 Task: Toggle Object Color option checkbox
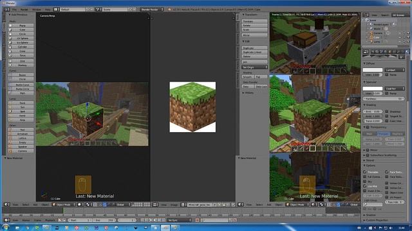point(387,193)
